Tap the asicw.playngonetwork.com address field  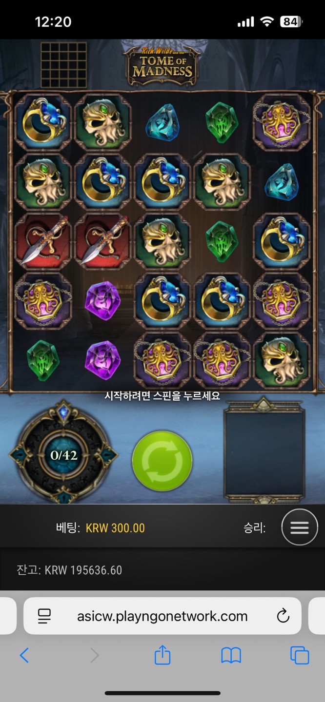click(x=162, y=616)
